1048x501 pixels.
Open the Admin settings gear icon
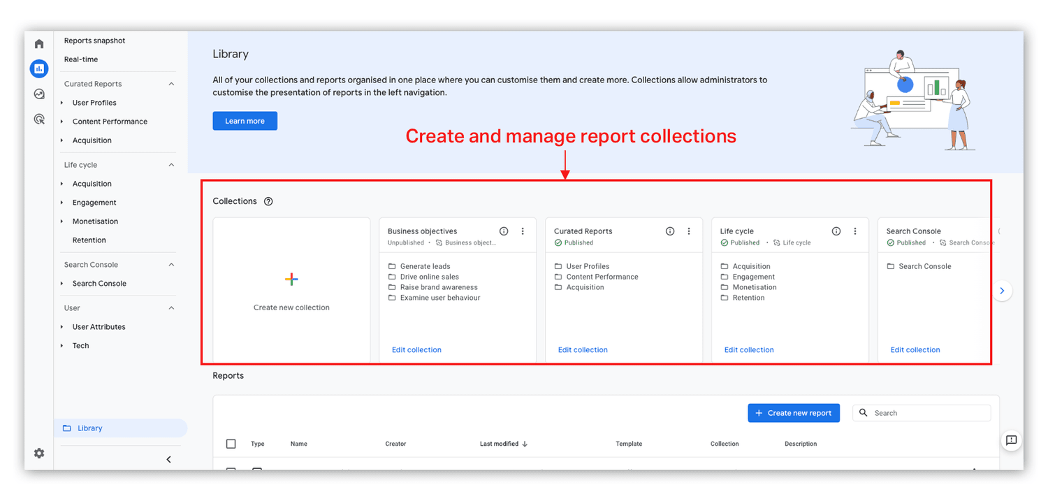click(x=39, y=453)
